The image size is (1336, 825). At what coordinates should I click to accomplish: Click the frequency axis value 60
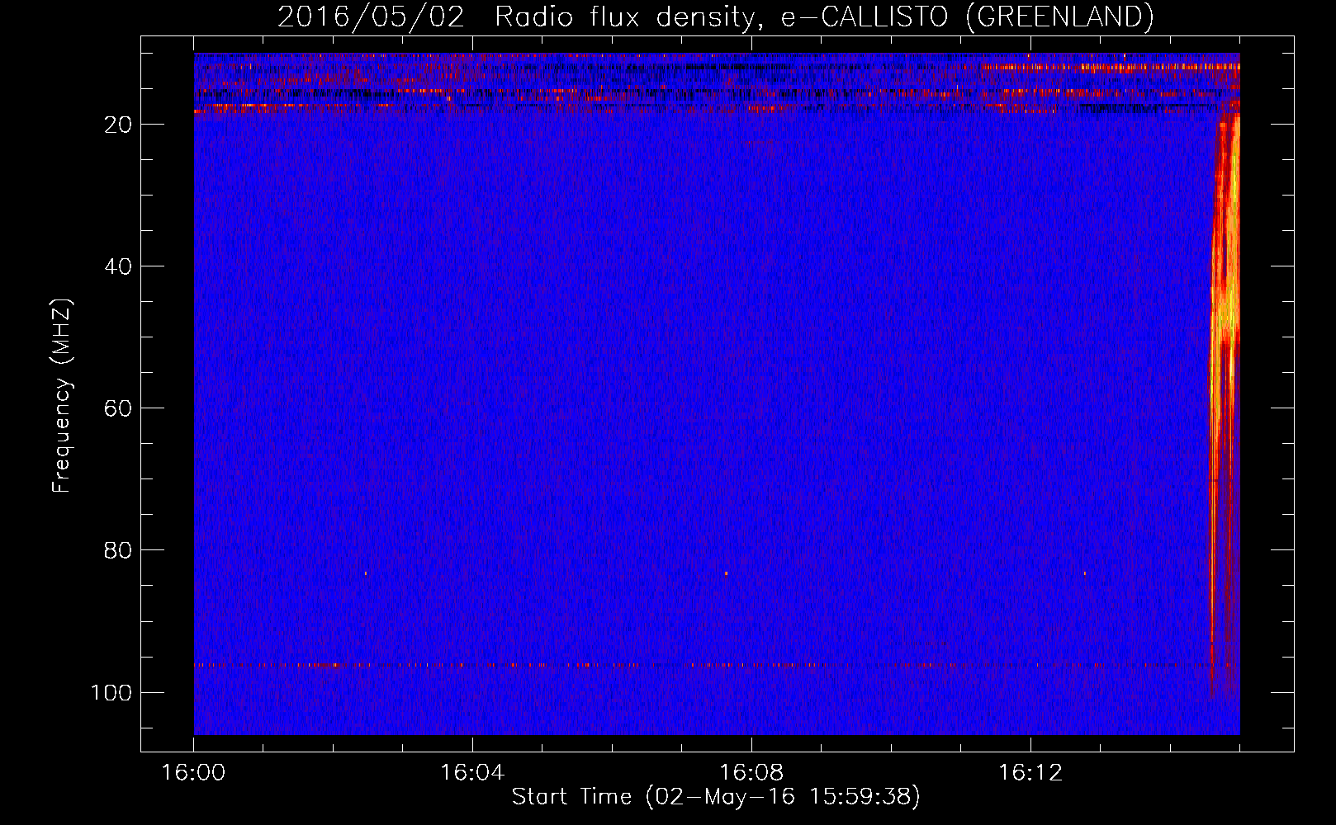click(119, 408)
